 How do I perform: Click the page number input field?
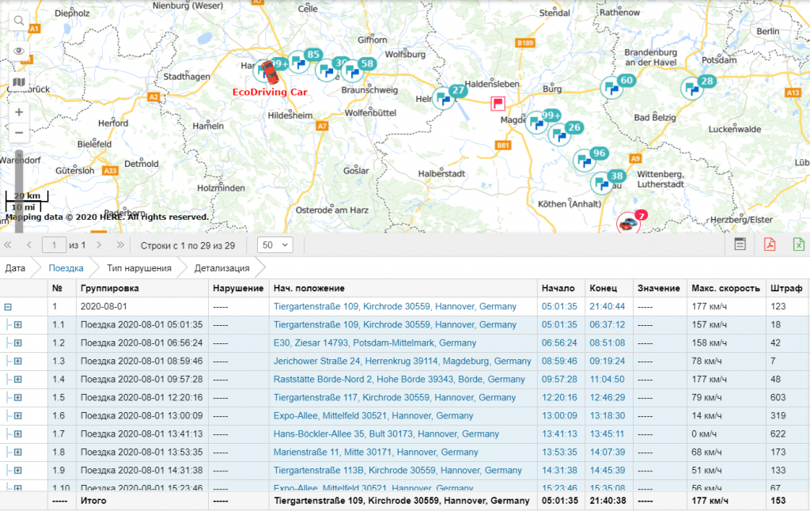pyautogui.click(x=54, y=245)
